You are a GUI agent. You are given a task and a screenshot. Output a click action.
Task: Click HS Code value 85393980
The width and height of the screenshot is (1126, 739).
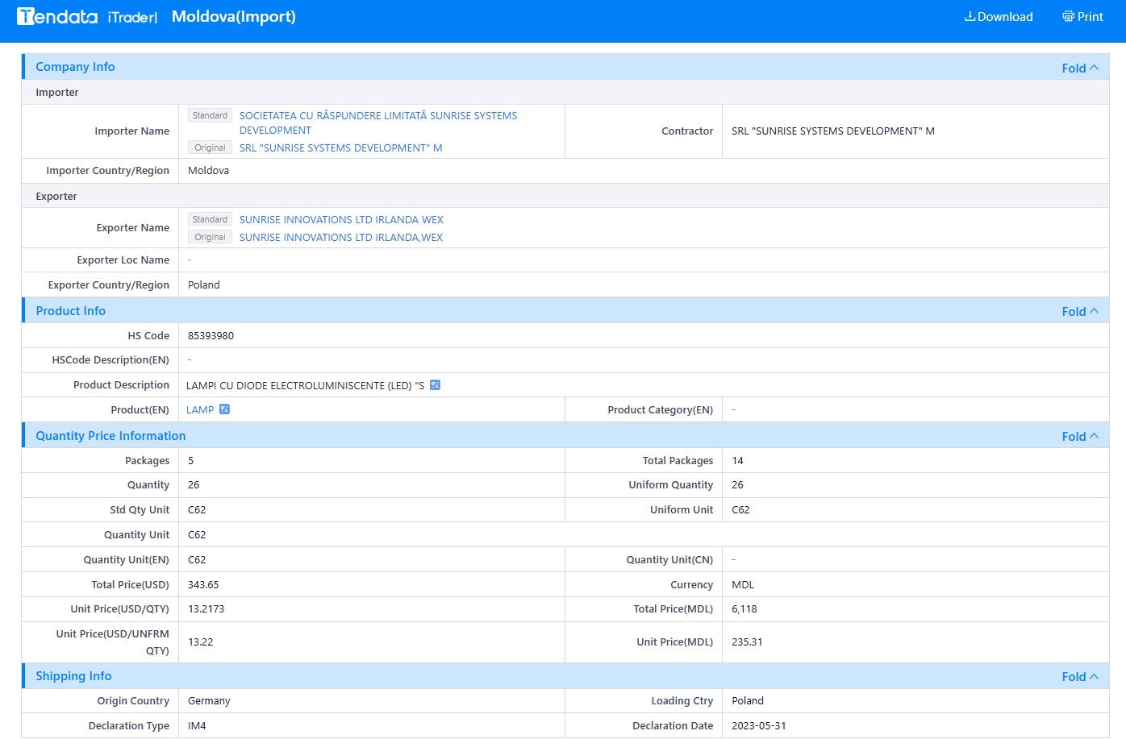211,336
